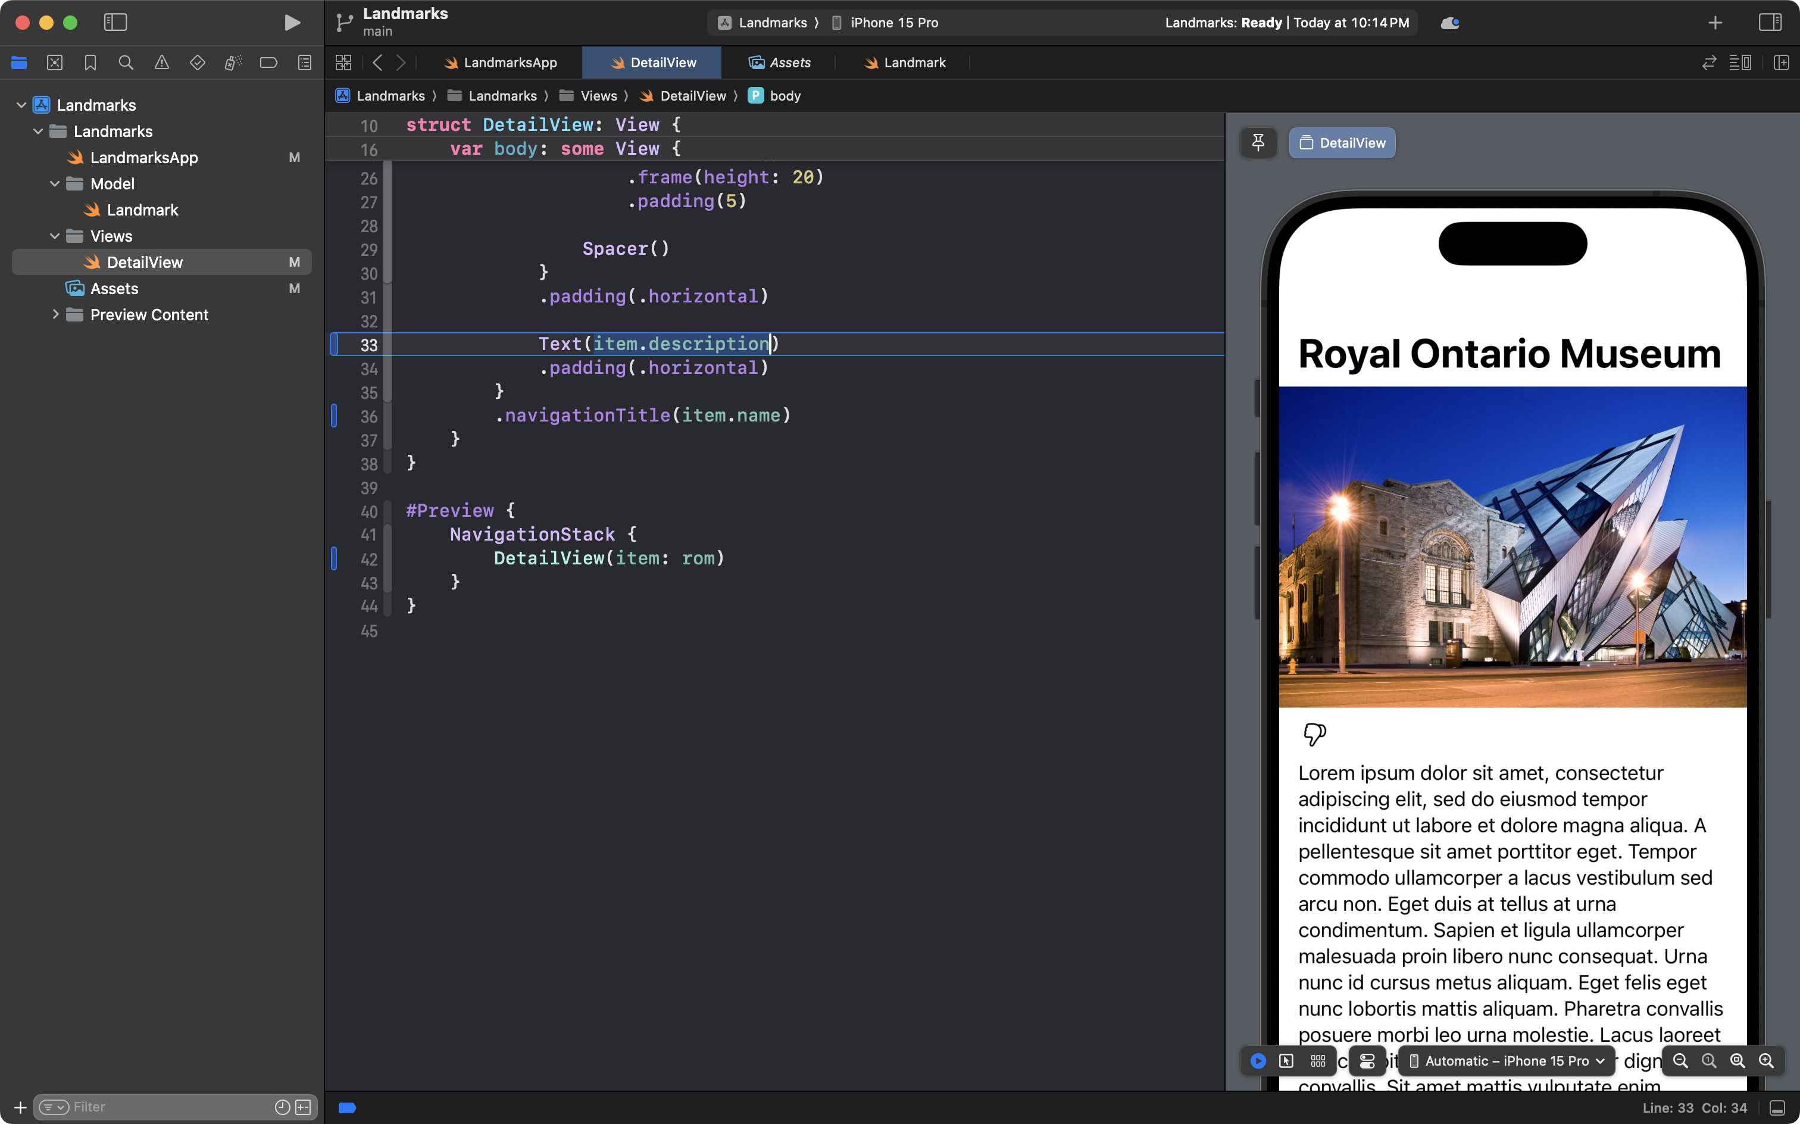
Task: Open the Find navigator with the magnifying glass
Action: (126, 63)
